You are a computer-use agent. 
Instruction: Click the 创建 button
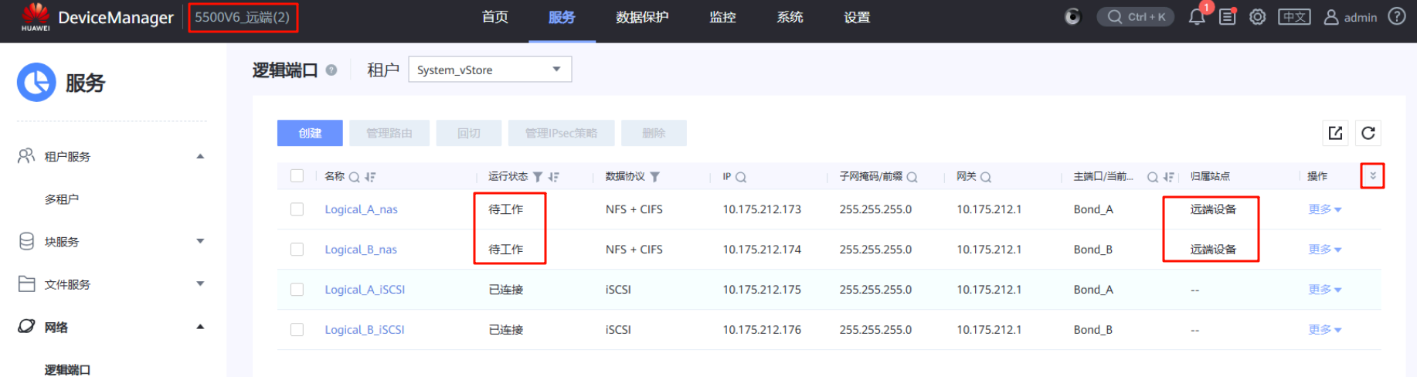310,133
